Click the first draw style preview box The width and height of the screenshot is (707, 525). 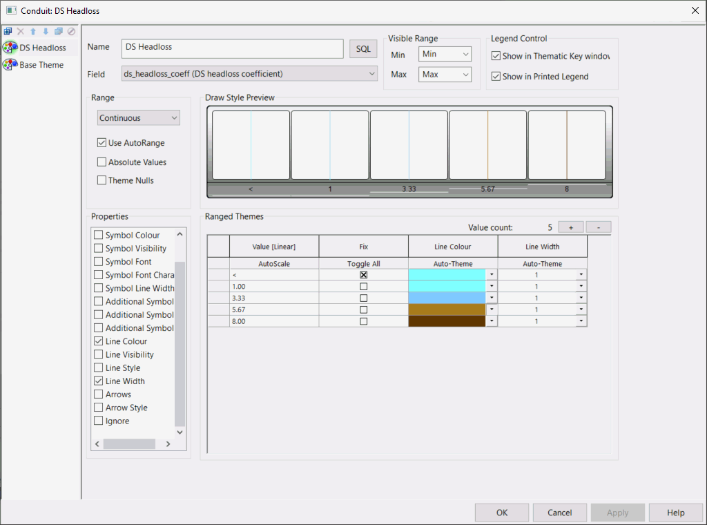(x=251, y=145)
